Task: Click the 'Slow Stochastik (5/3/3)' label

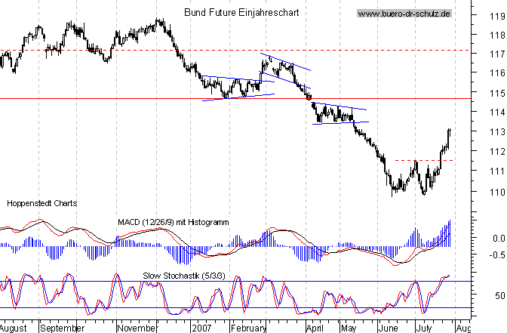Action: pos(184,276)
